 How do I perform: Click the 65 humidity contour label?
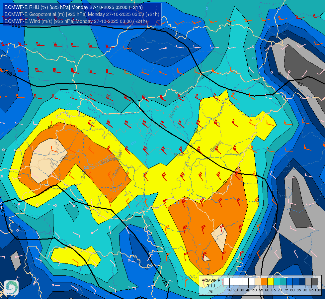tap(196, 131)
